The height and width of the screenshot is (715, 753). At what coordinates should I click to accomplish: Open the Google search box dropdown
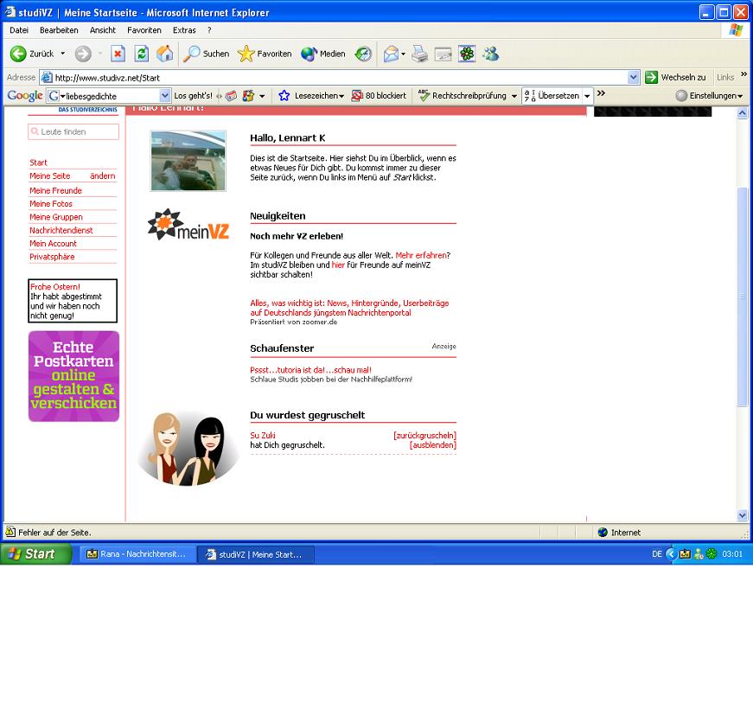(165, 96)
